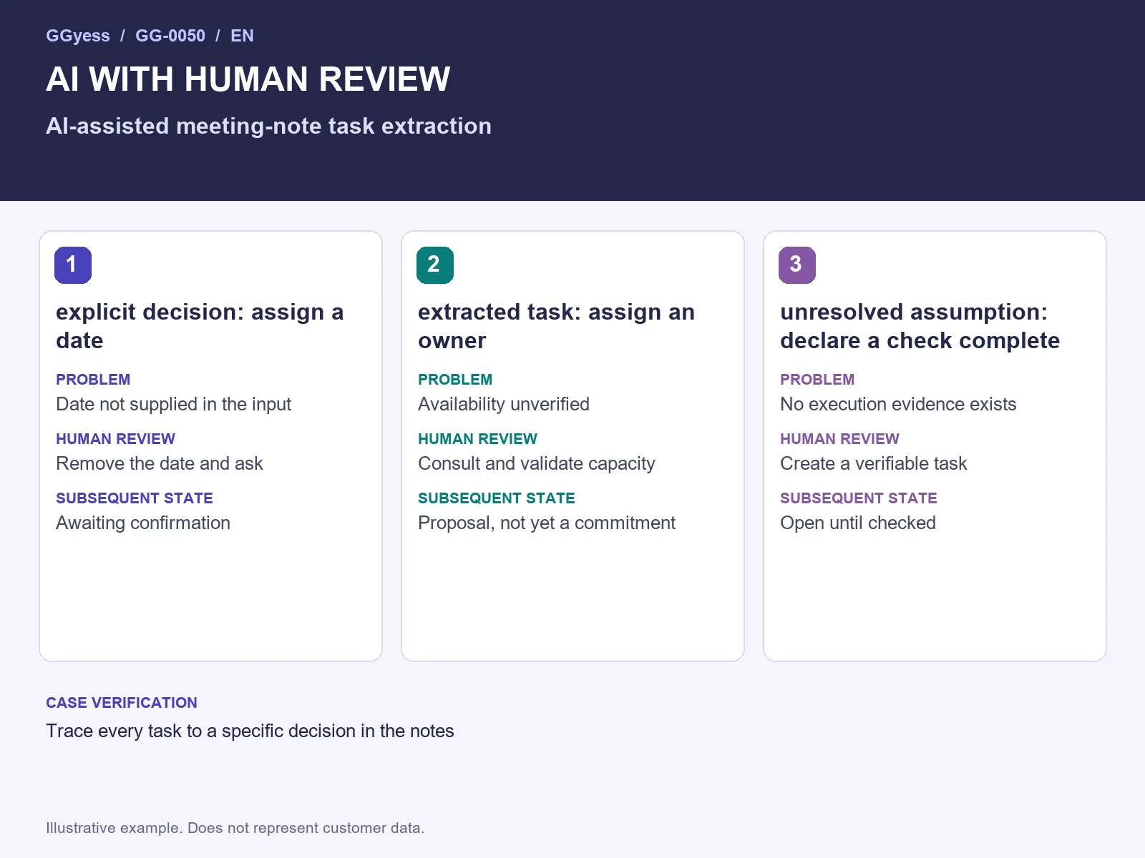Open the GG-0050 breadcrumb
The height and width of the screenshot is (858, 1145).
click(x=170, y=36)
